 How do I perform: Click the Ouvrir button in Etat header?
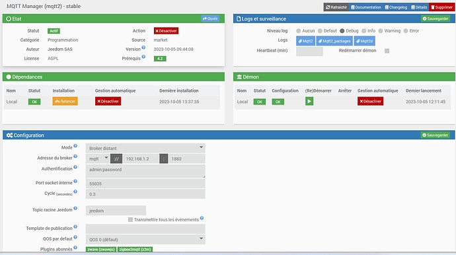coord(210,18)
